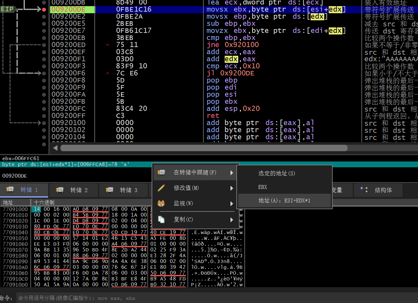Toggle breakpoint dot at address 009200F8

44,80
